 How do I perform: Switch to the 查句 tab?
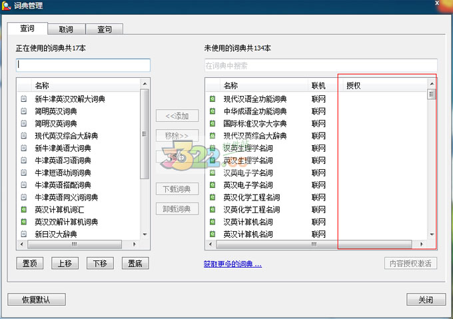point(105,29)
